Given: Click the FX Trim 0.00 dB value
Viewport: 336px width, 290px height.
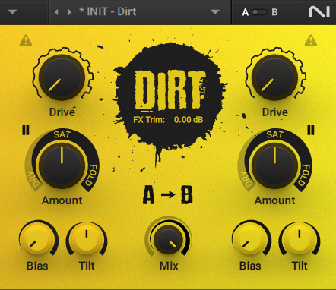Looking at the screenshot, I should click(189, 120).
